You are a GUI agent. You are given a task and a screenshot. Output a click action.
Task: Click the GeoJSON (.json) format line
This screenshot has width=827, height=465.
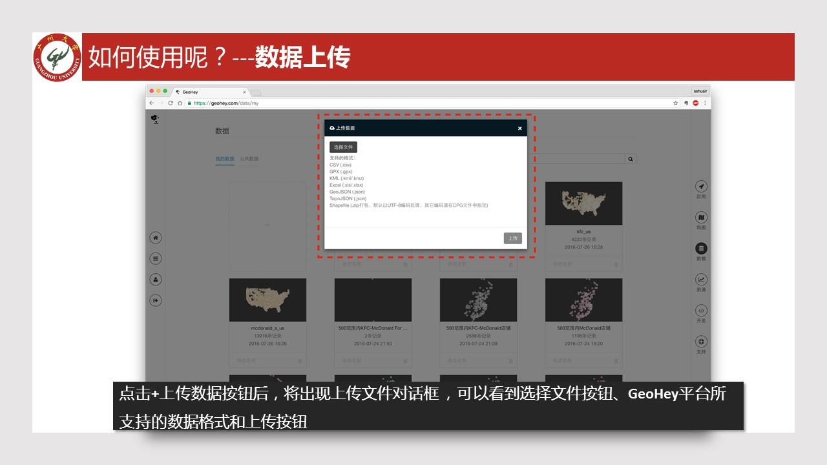[348, 192]
